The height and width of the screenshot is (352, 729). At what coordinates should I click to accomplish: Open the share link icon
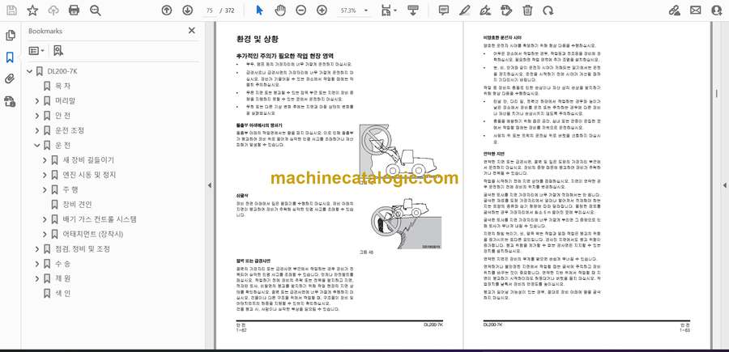point(675,11)
